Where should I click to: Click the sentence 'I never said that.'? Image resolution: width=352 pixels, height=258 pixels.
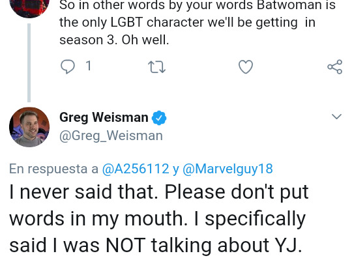[x=83, y=192]
